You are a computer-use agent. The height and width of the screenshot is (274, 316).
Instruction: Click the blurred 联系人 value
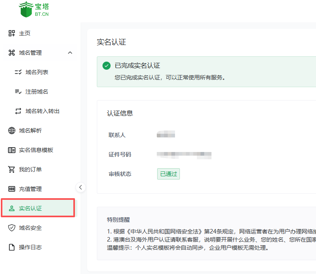click(166, 134)
